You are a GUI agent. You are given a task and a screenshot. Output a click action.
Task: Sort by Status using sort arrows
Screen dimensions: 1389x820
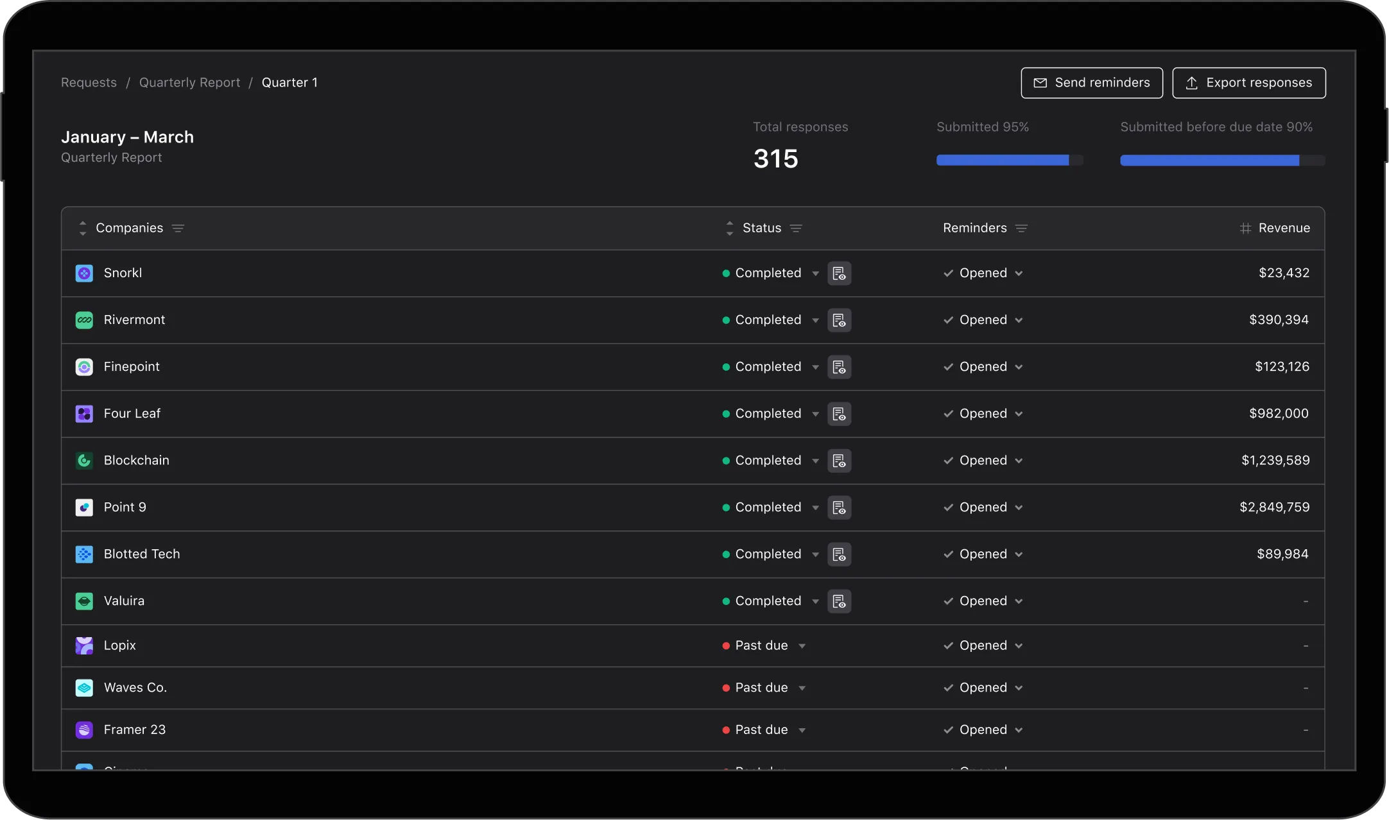[x=730, y=228]
